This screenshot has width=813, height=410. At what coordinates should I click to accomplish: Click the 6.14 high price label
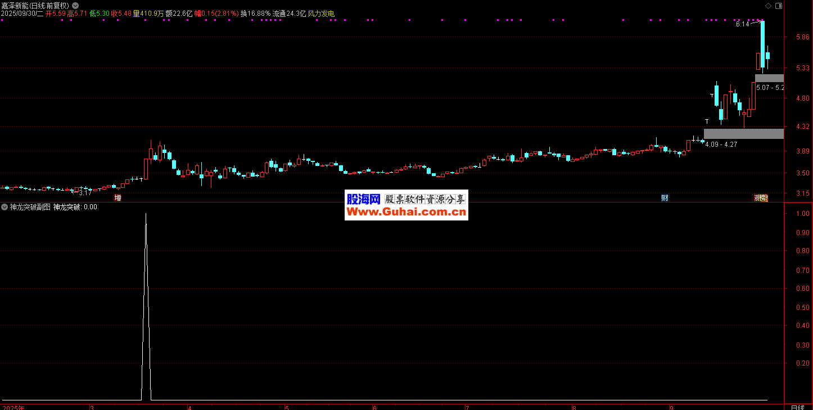coord(742,24)
